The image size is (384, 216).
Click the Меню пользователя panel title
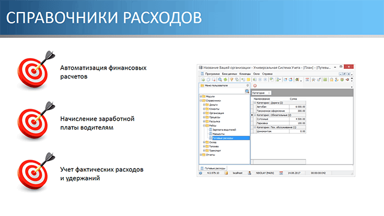tap(216, 85)
